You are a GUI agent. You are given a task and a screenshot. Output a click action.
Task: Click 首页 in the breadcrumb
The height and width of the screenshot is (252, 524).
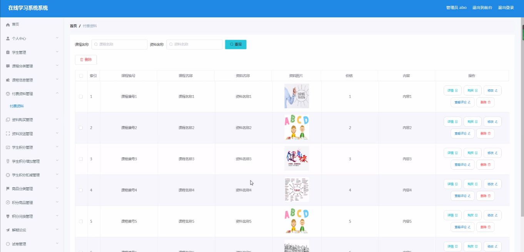point(73,26)
